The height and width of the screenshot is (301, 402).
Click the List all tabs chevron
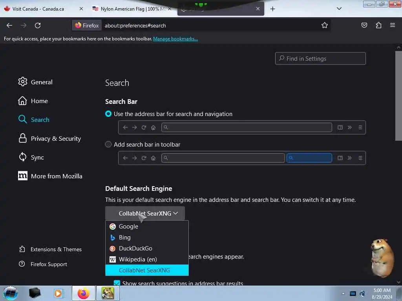point(339,9)
